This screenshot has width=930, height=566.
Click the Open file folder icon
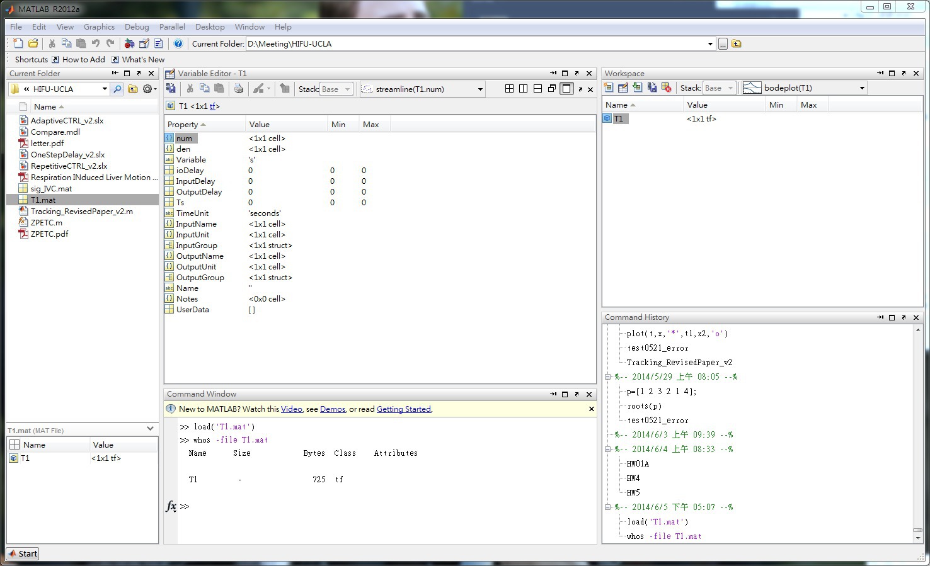[33, 43]
